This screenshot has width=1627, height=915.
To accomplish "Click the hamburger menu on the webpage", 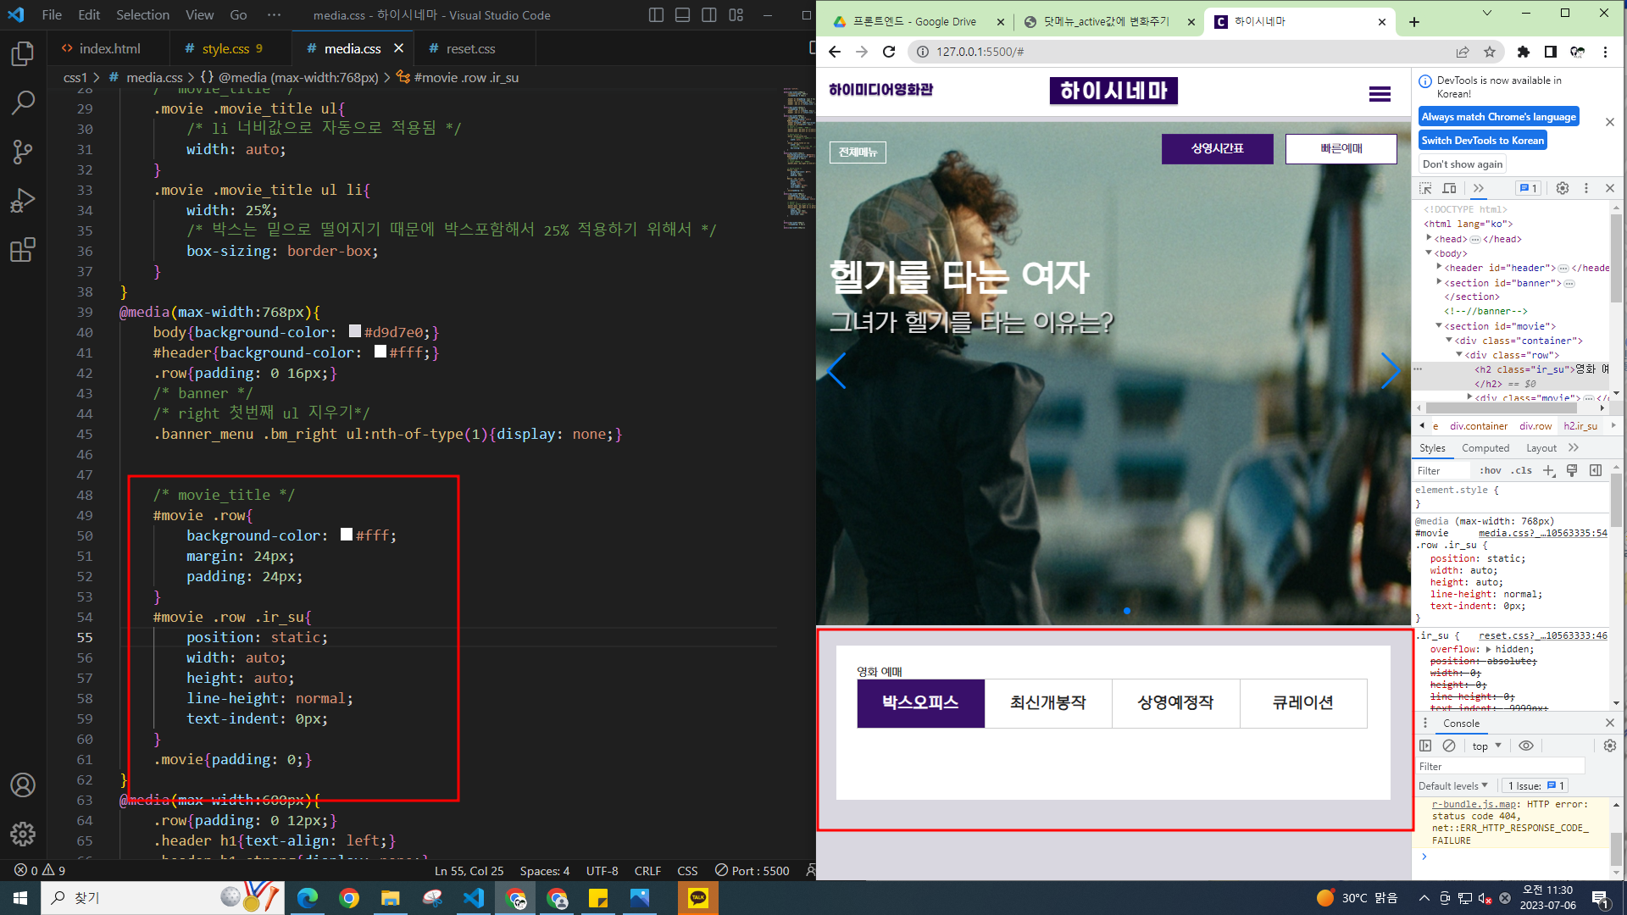I will pyautogui.click(x=1380, y=94).
